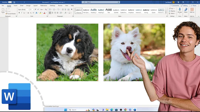200x112 pixels.
Task: Apply the Heading 1 style
Action: click(94, 11)
